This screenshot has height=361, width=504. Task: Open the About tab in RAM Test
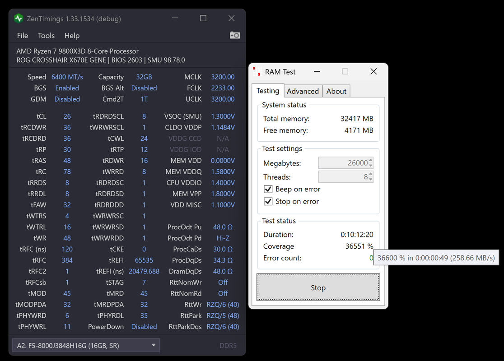(x=336, y=91)
